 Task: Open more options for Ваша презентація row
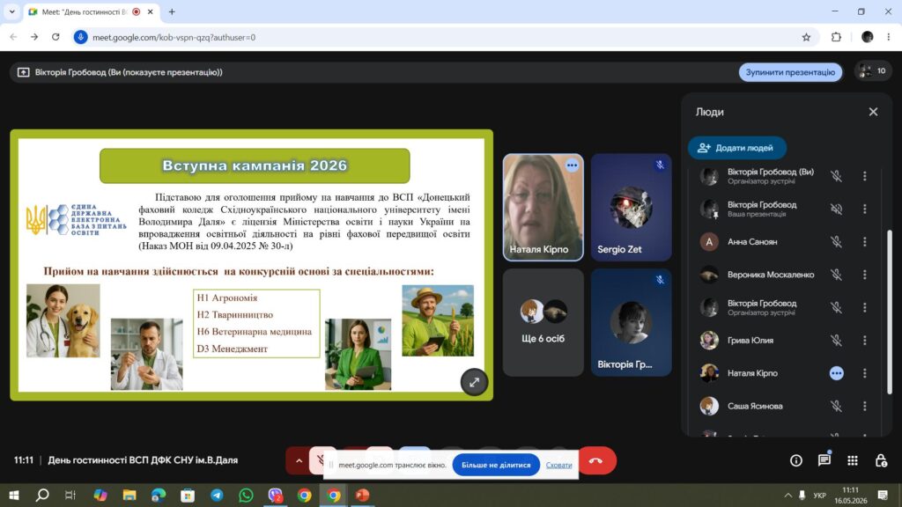(x=865, y=209)
